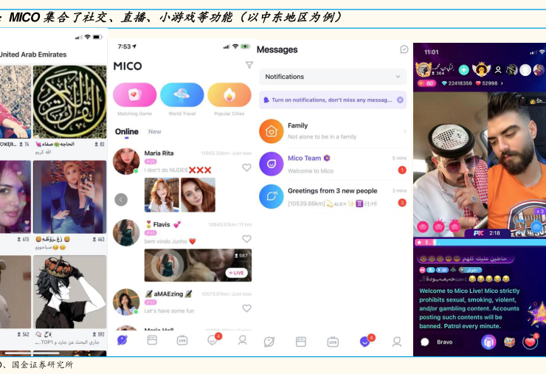The width and height of the screenshot is (546, 374).
Task: Click the mark-all-read icon in Messages
Action: click(404, 49)
